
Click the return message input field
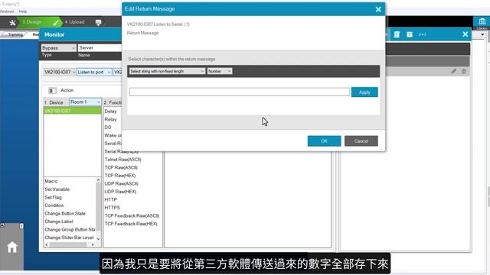240,92
